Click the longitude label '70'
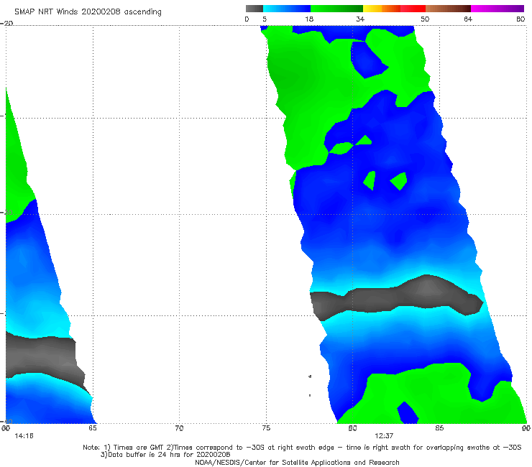Image resolution: width=532 pixels, height=467 pixels. click(x=179, y=428)
